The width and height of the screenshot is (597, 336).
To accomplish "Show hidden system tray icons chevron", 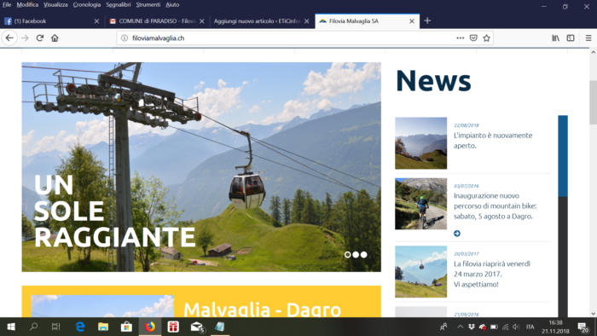I will pyautogui.click(x=461, y=327).
